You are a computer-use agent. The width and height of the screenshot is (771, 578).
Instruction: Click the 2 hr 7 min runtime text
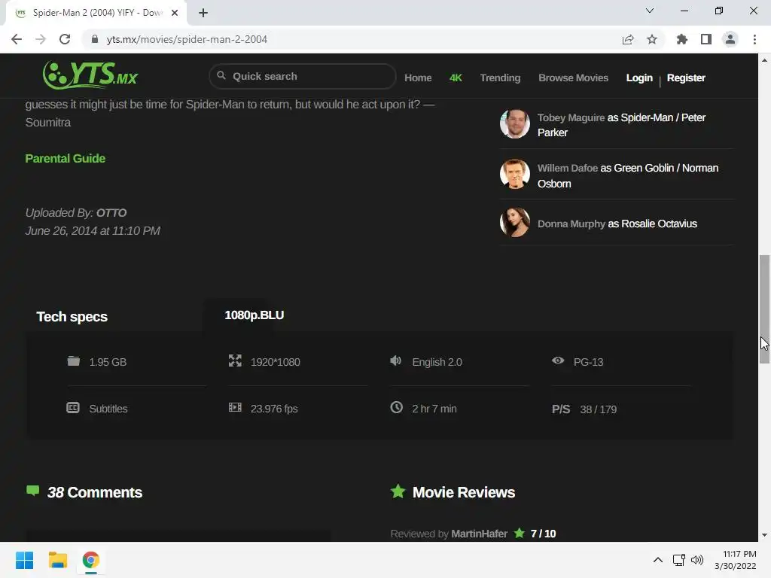tap(434, 409)
